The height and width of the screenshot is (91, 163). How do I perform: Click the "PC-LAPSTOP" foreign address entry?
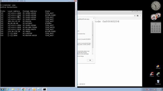coord(28,33)
